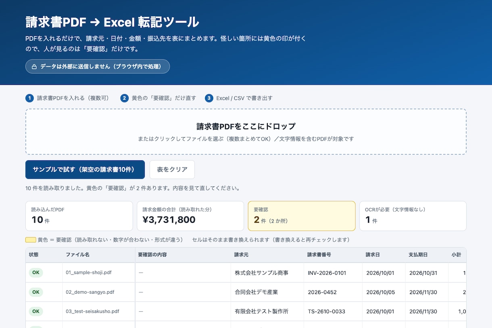Select file name 02_demo-sangyo.pdf
Screen dimensions: 492x328
point(90,292)
